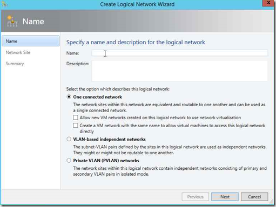Click the Next button
The width and height of the screenshot is (276, 207).
225,197
